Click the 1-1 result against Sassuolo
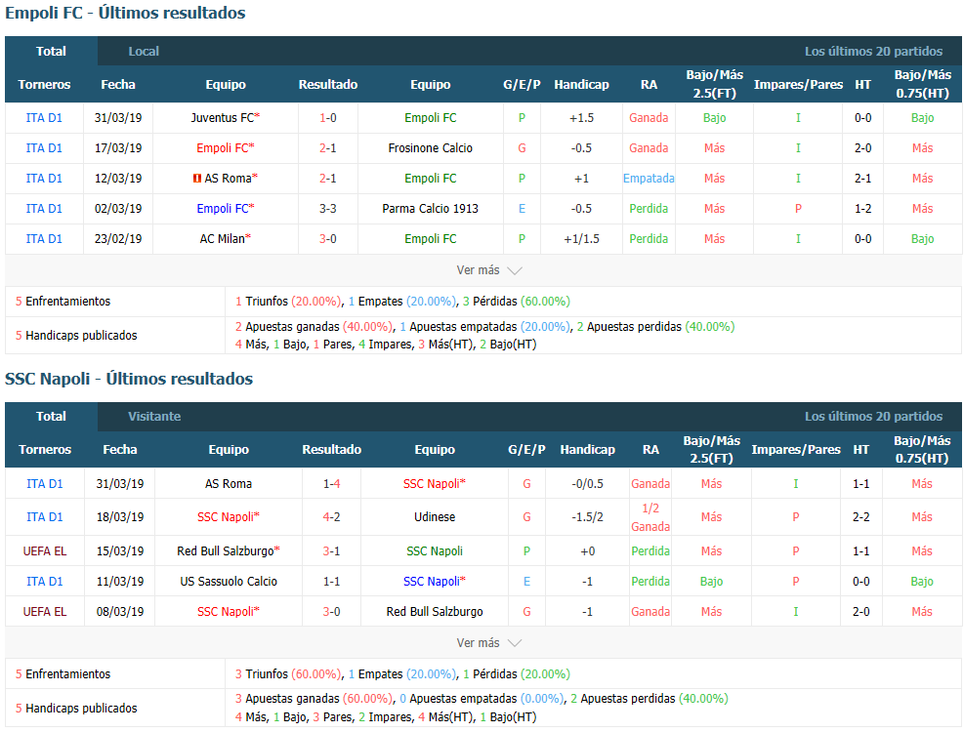 331,581
